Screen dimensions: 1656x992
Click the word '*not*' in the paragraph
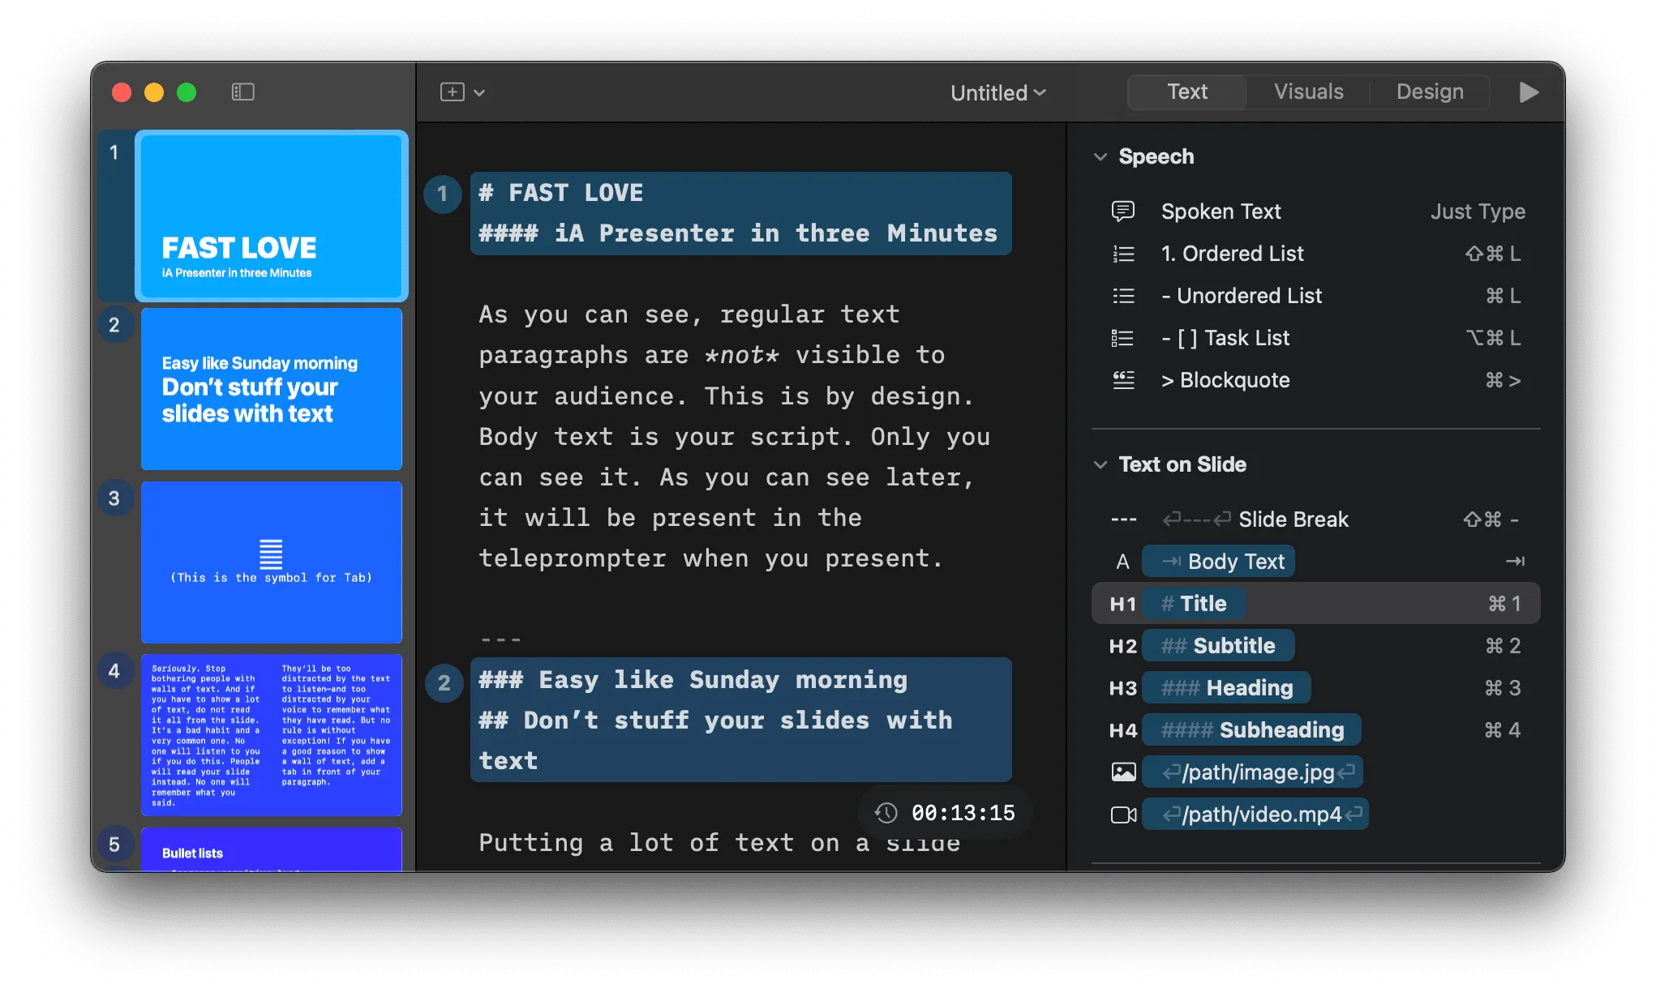(x=741, y=355)
